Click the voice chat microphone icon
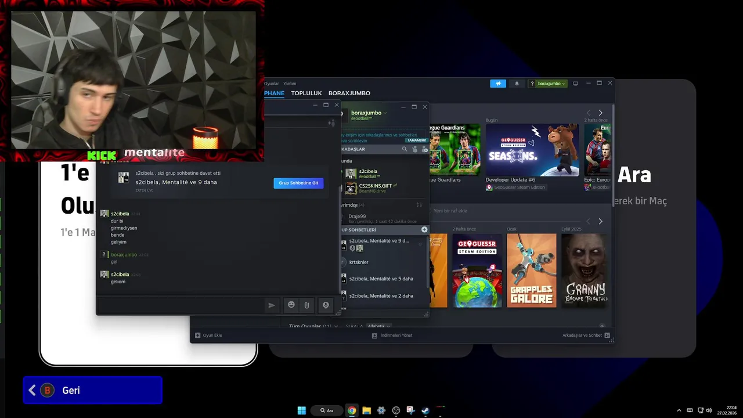Viewport: 743px width, 418px height. (326, 305)
